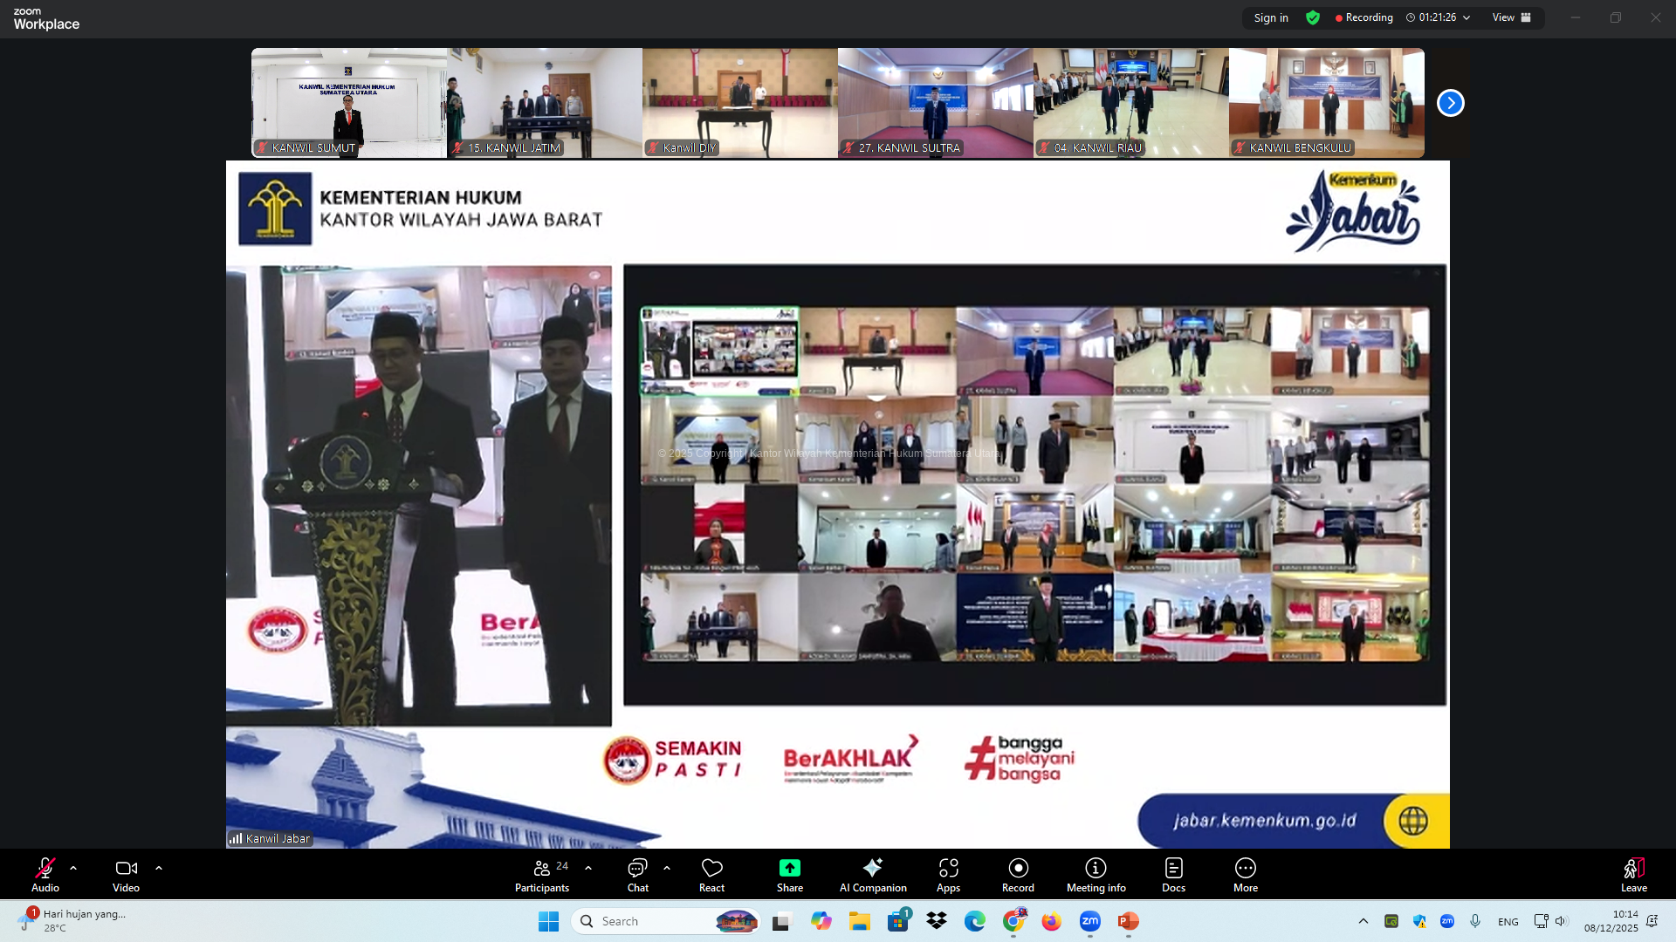The height and width of the screenshot is (942, 1676).
Task: Select the KANWIL SUMUT video thumbnail
Action: pos(348,103)
